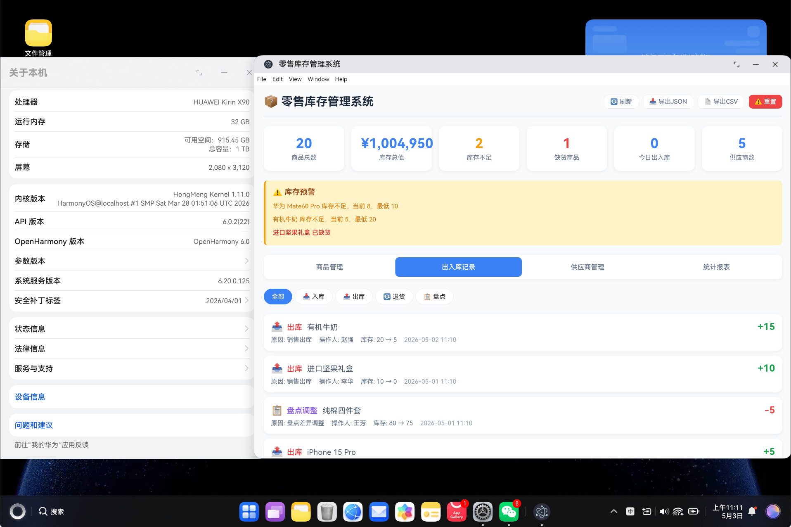Filter records by 入库
Viewport: 791px width, 527px height.
tap(313, 297)
